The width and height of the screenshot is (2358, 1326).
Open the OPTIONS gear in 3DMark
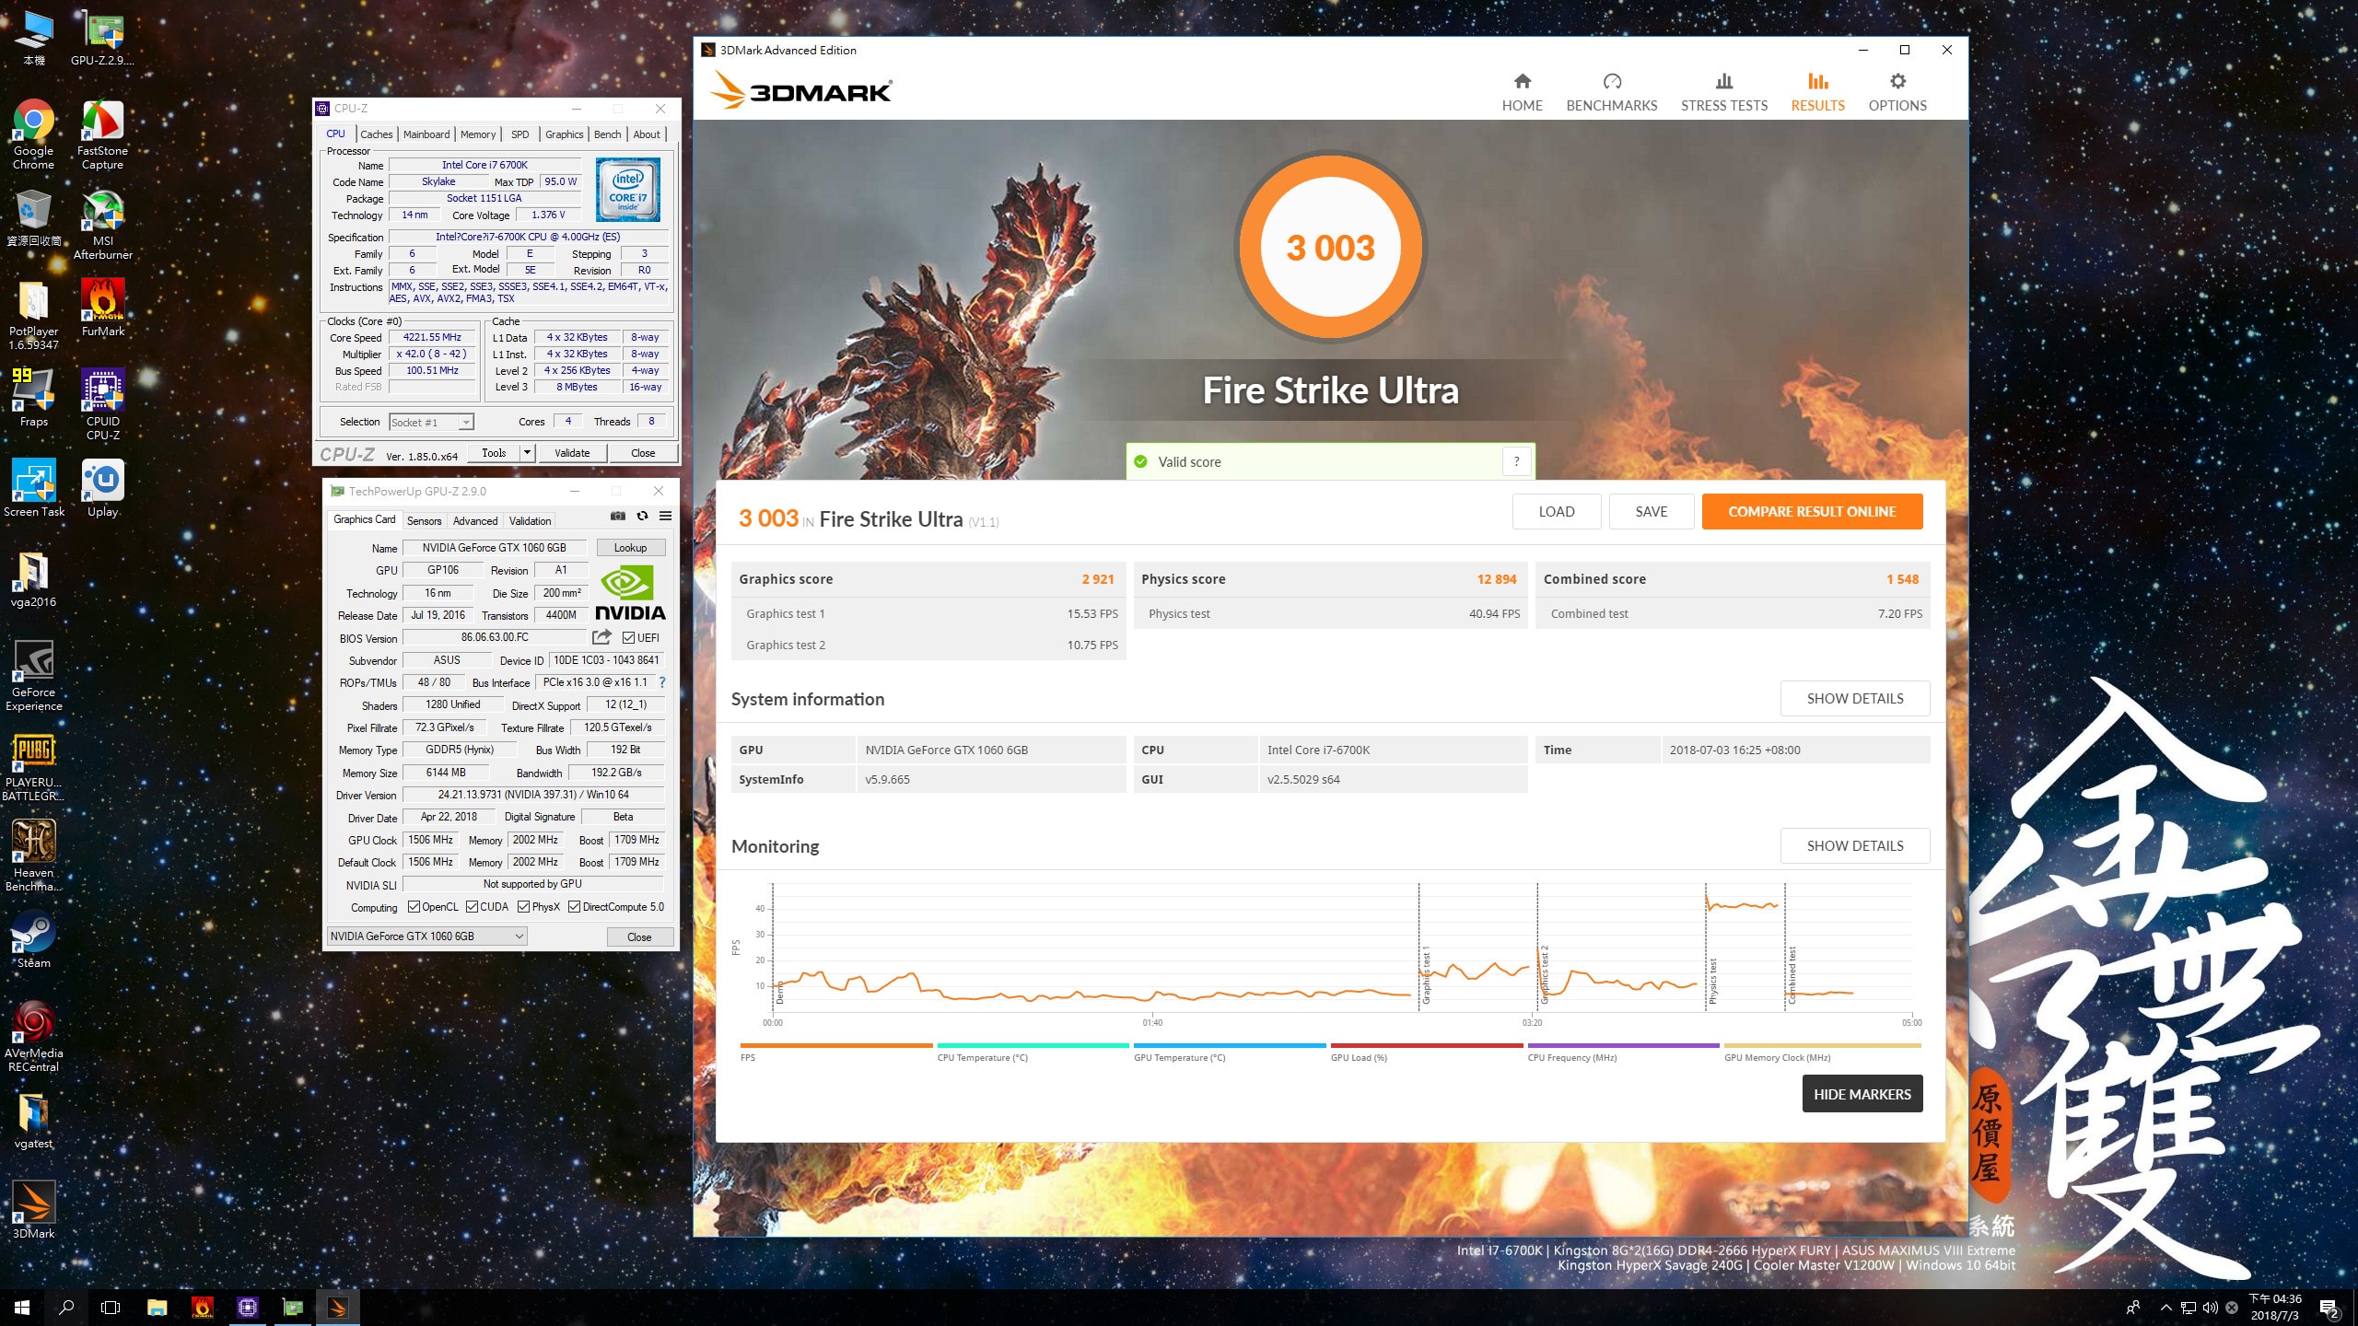[x=1897, y=92]
